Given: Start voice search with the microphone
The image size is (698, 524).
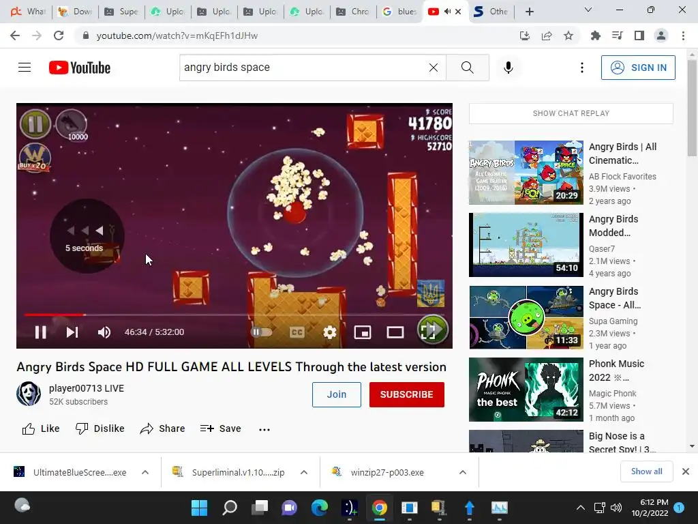Looking at the screenshot, I should click(509, 68).
